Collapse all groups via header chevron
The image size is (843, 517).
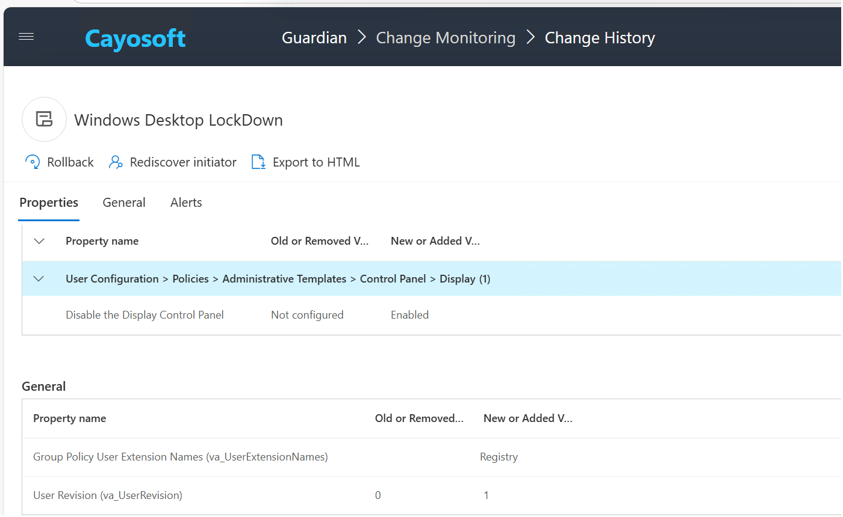[x=39, y=241]
